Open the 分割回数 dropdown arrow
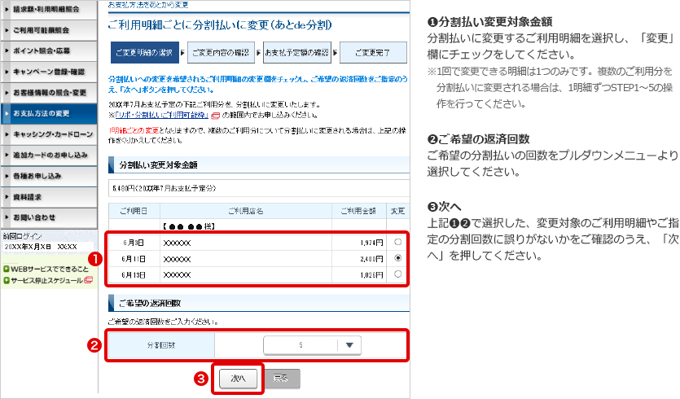 click(349, 345)
